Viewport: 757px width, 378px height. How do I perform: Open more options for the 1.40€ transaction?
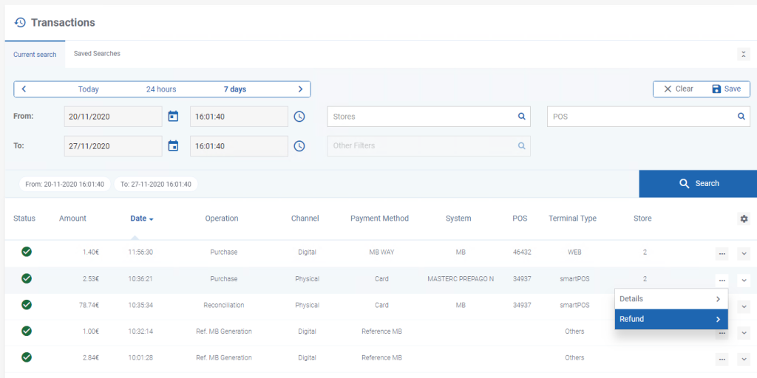(x=722, y=253)
